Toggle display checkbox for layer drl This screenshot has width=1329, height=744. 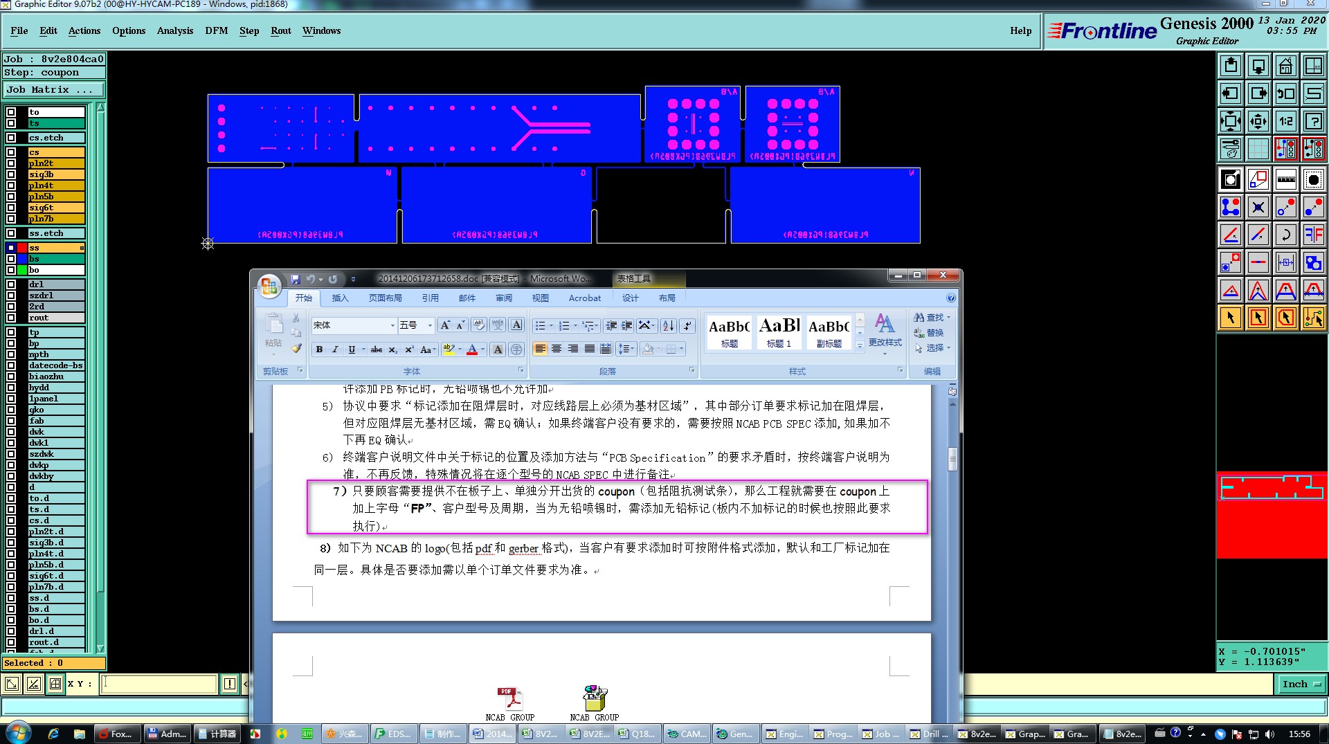click(x=11, y=284)
